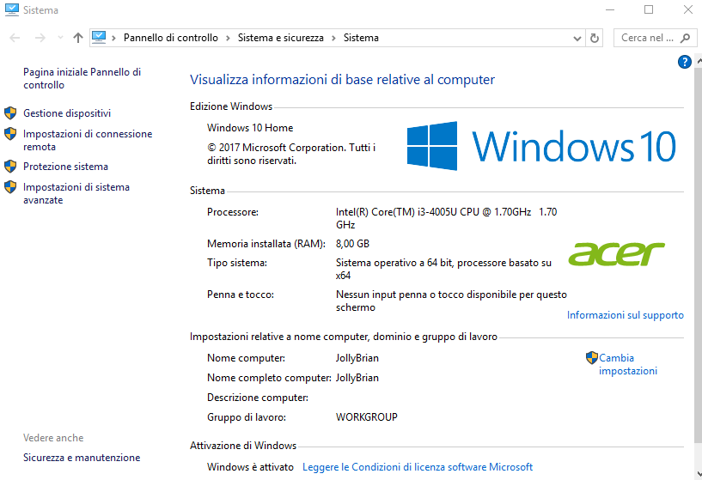Click scrollbar up arrow

tap(699, 61)
